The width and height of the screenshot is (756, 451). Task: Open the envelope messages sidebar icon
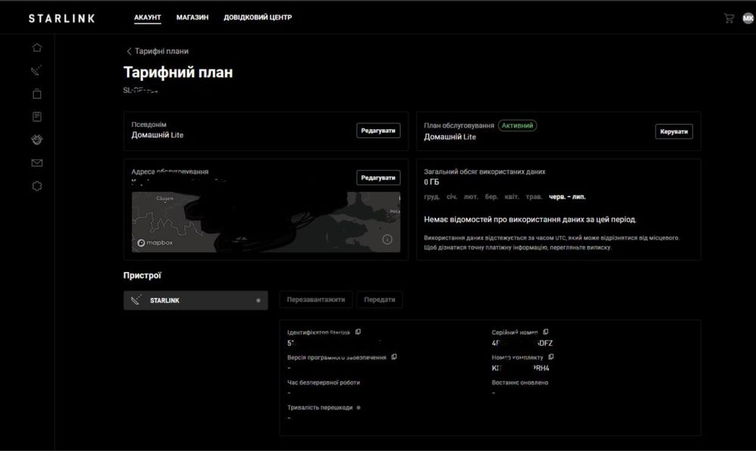coord(37,163)
